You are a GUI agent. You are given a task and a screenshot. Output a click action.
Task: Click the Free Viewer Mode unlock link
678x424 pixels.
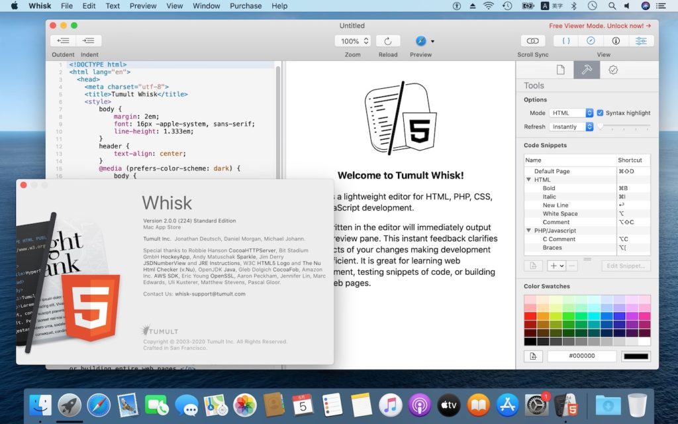pyautogui.click(x=599, y=26)
